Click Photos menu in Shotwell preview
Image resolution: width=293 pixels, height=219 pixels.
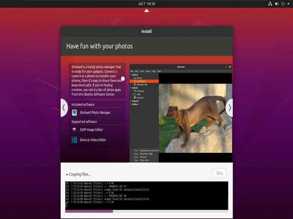pyautogui.click(x=148, y=71)
